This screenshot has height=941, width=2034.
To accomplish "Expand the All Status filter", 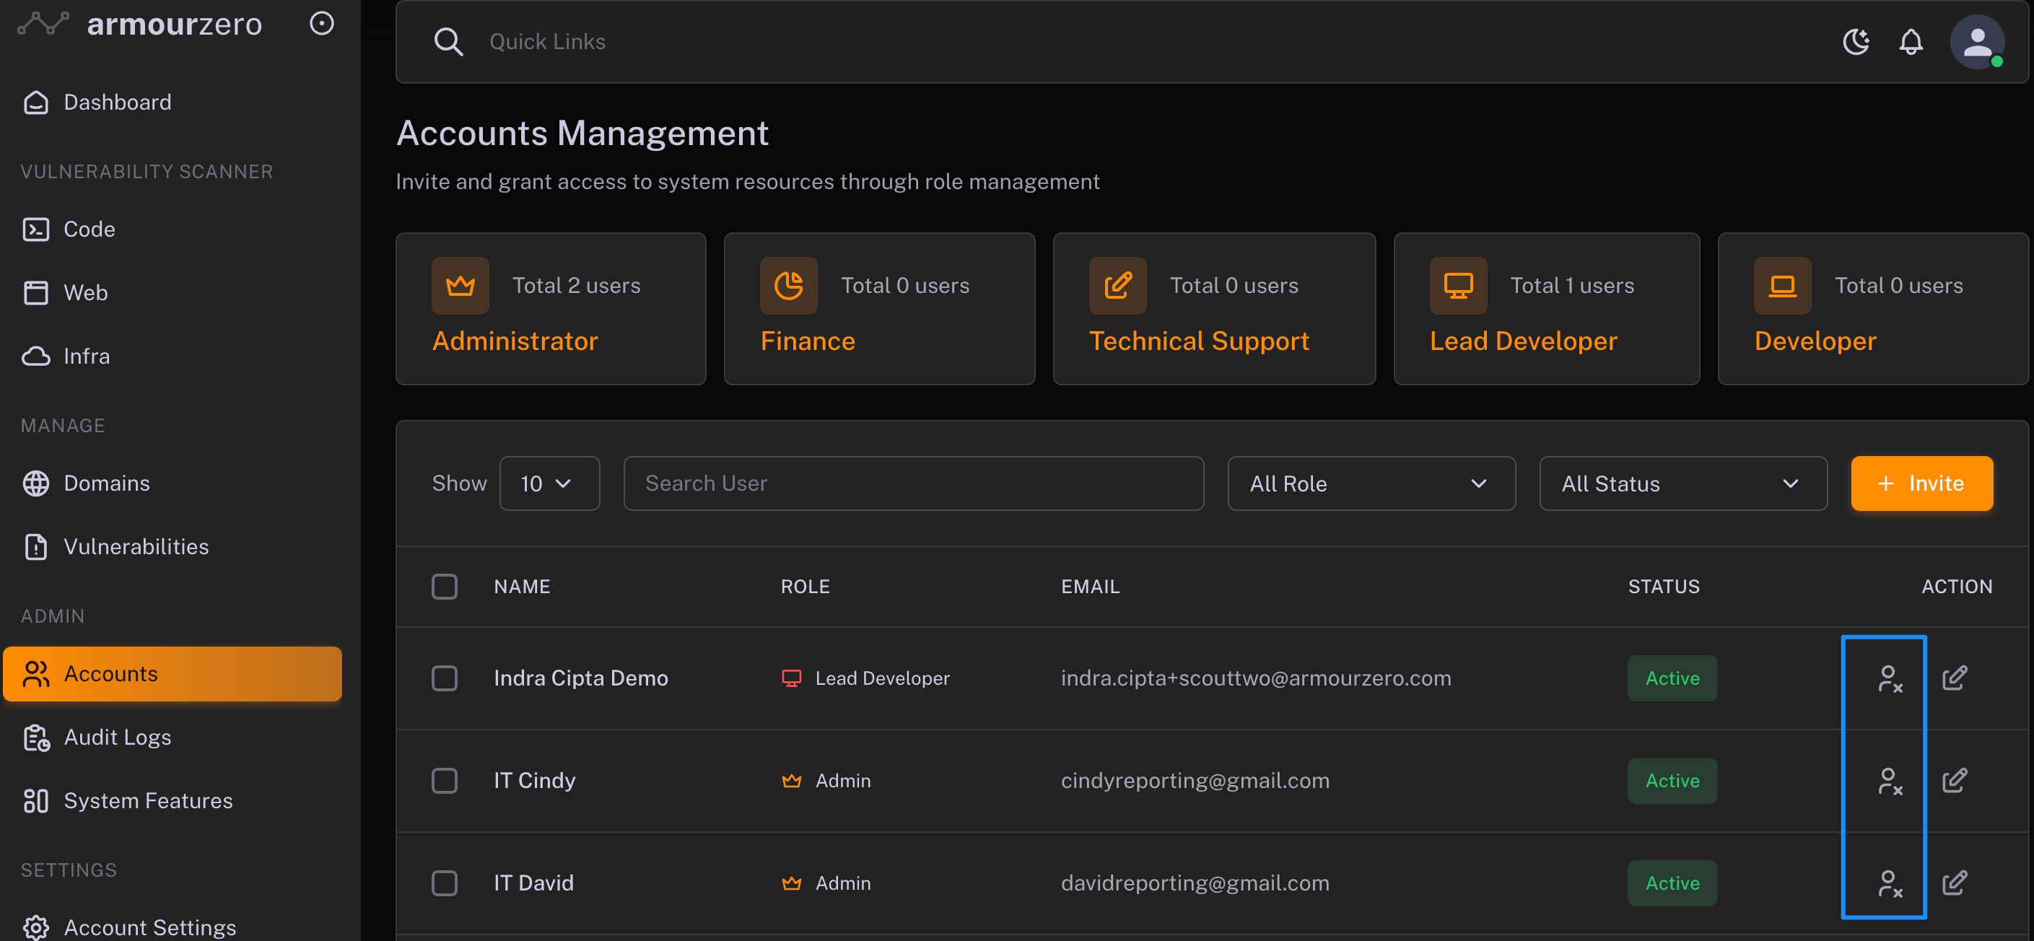I will (1682, 483).
